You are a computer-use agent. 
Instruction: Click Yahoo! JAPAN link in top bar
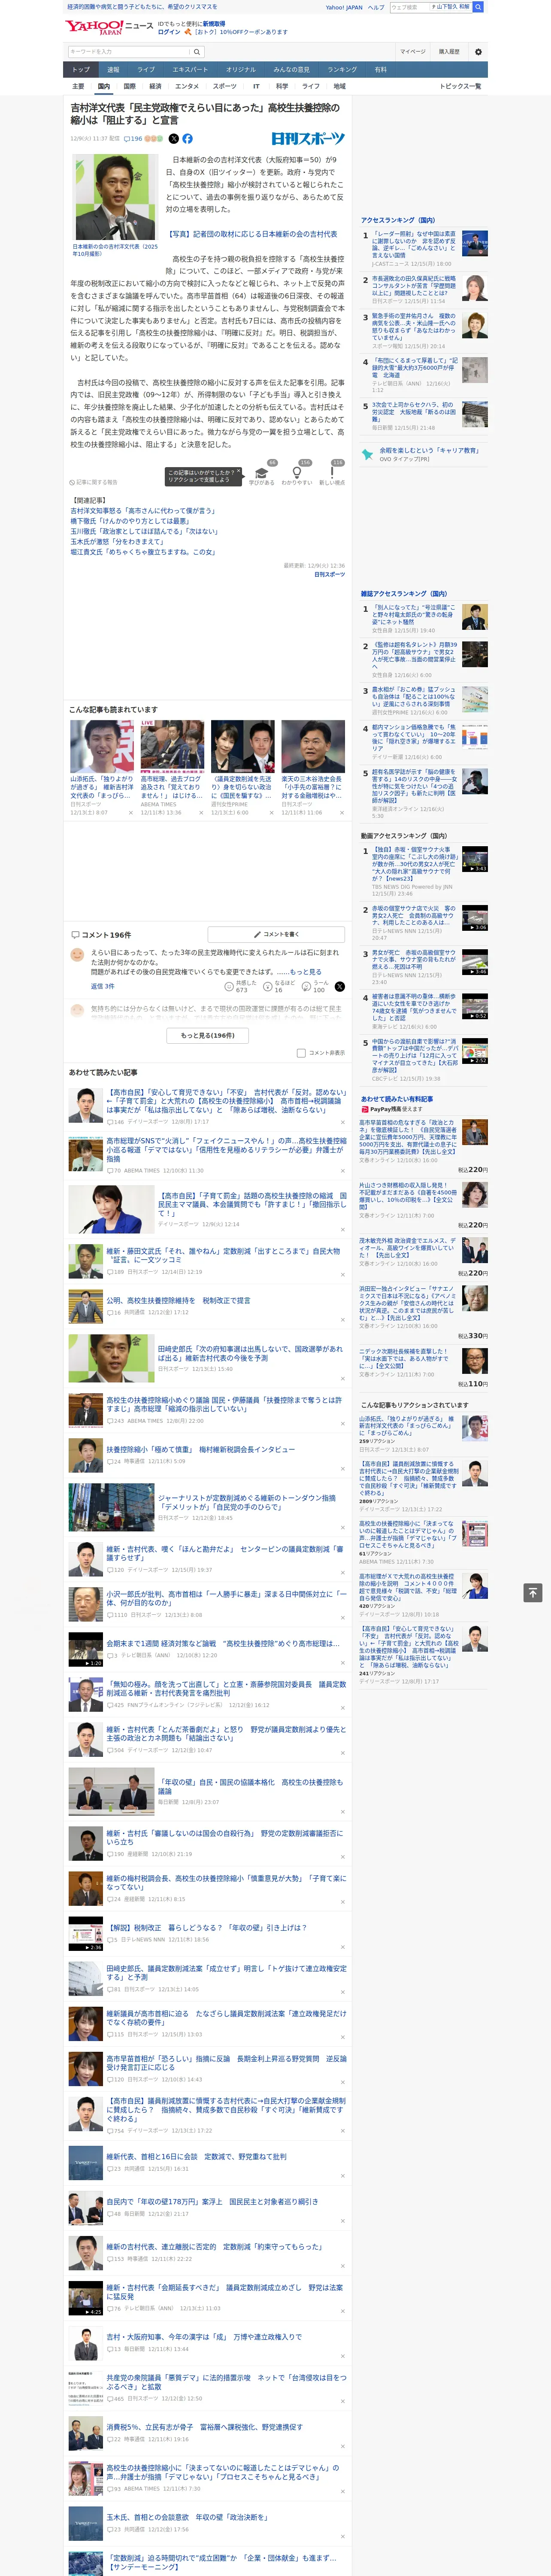(344, 7)
